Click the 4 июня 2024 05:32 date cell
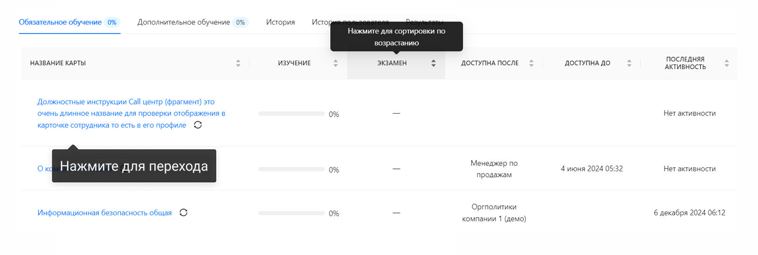This screenshot has width=758, height=255. (591, 168)
